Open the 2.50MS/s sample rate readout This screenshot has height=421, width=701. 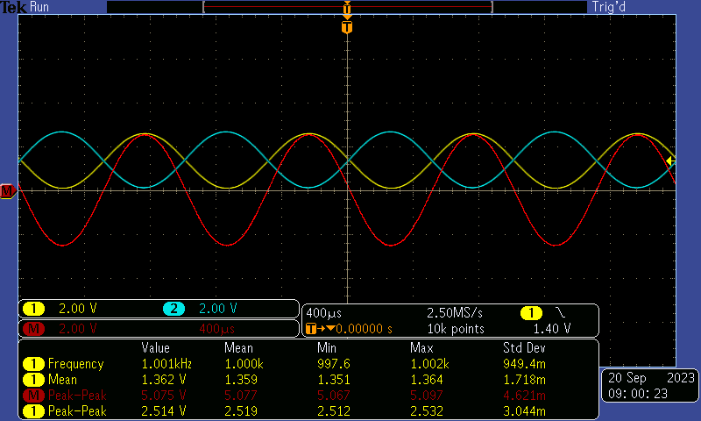454,312
